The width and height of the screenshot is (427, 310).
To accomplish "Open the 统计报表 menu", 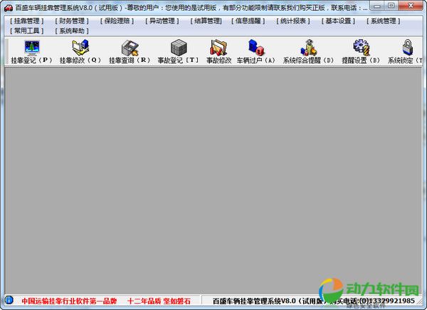I will click(x=295, y=21).
